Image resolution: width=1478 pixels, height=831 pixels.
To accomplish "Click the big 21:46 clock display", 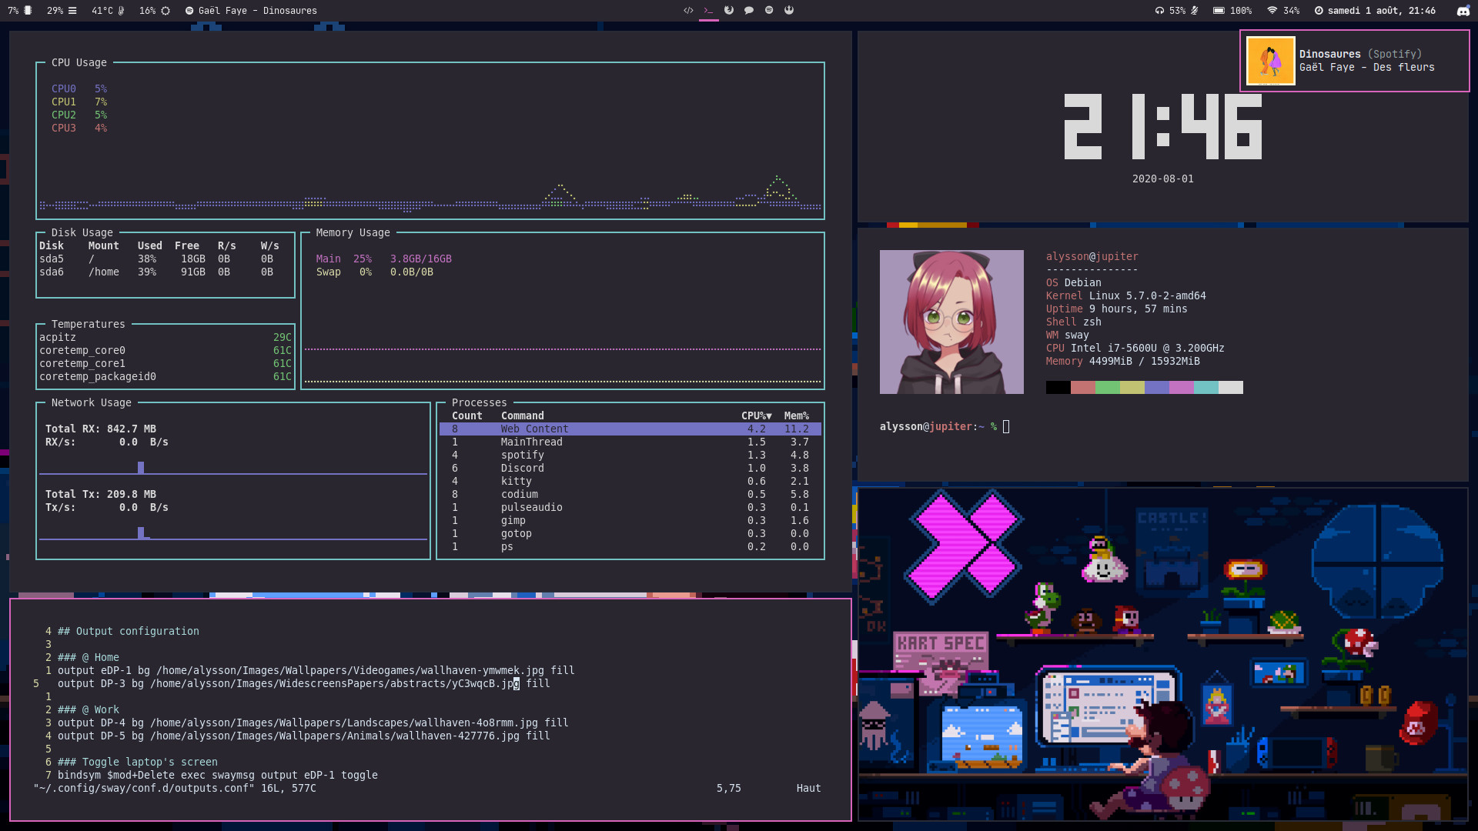I will tap(1162, 127).
